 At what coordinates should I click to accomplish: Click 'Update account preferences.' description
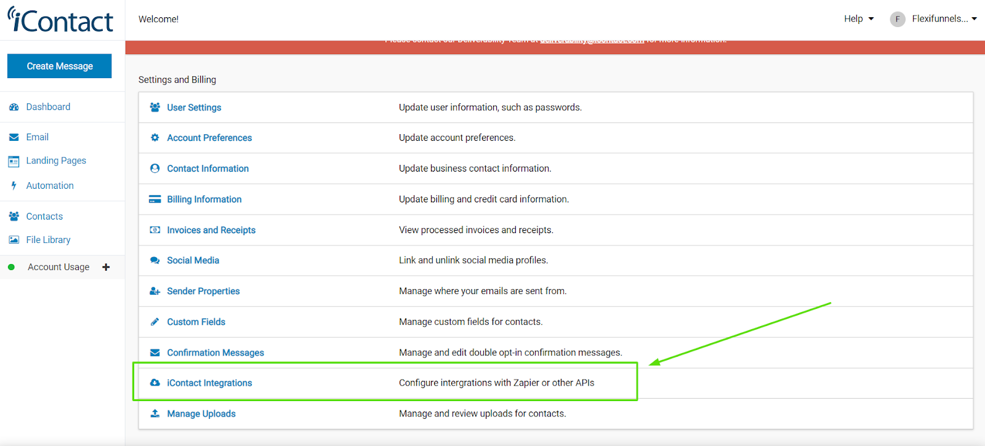click(457, 138)
